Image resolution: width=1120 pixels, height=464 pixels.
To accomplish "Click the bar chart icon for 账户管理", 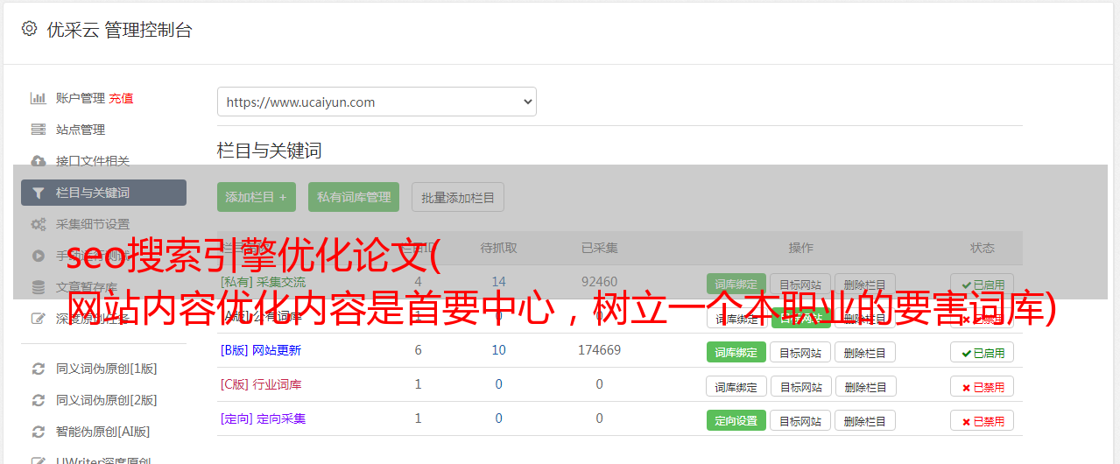I will pos(38,98).
